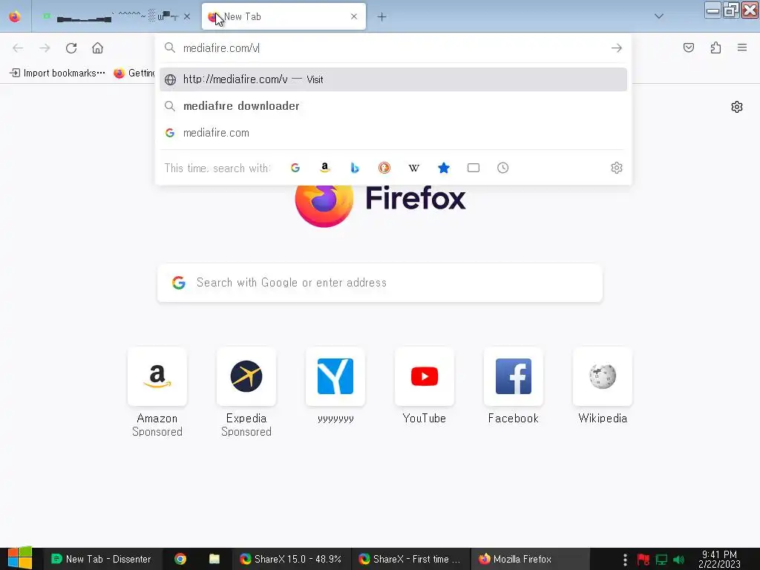Go forward with the forward arrow
This screenshot has width=760, height=570.
(x=45, y=48)
